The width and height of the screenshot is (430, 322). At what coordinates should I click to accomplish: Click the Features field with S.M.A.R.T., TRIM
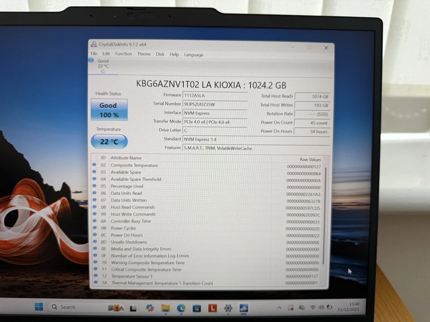[x=256, y=148]
